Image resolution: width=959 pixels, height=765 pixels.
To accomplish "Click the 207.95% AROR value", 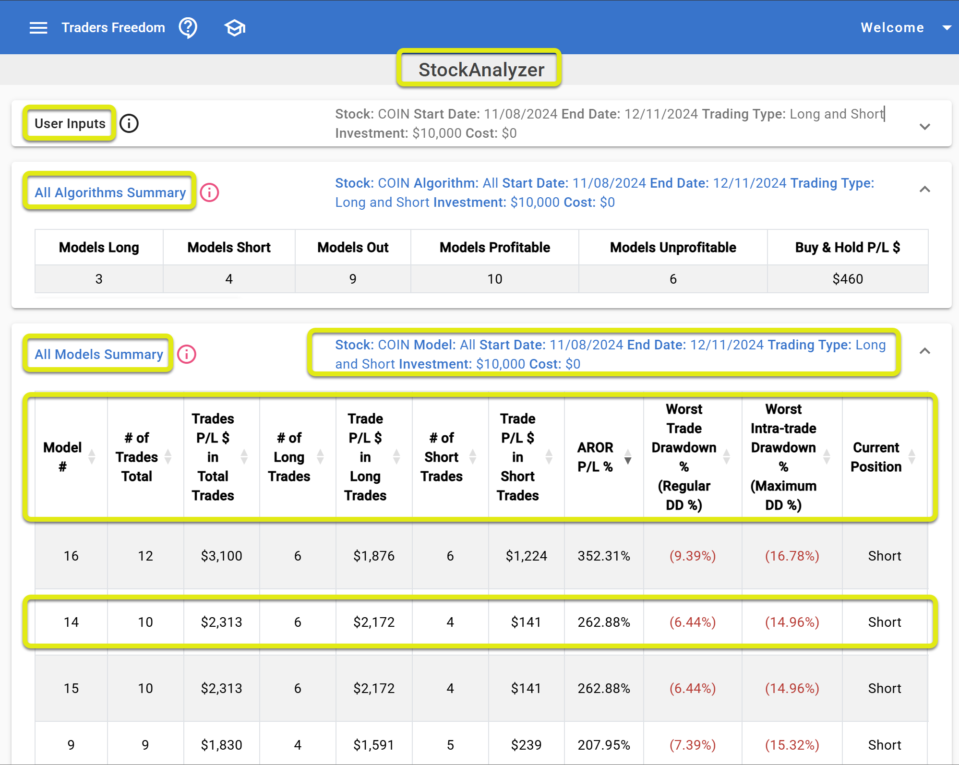I will coord(604,745).
